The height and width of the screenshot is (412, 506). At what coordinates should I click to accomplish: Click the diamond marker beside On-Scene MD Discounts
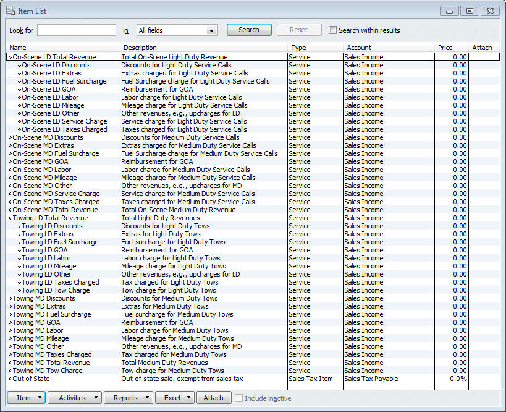coord(10,138)
